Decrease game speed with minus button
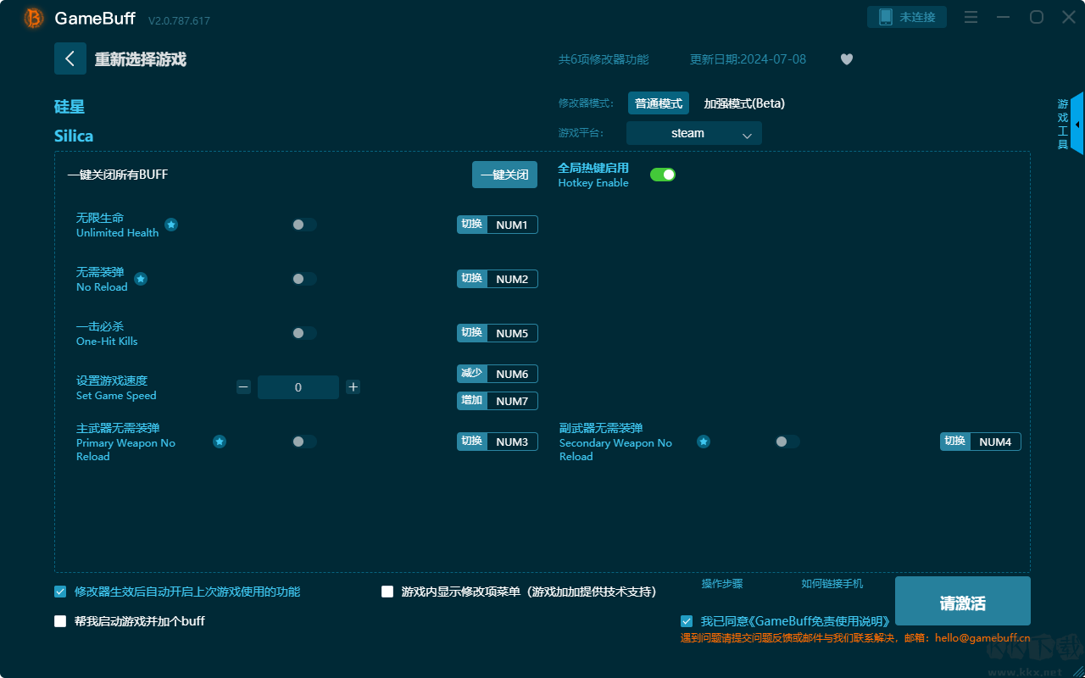 pos(244,387)
